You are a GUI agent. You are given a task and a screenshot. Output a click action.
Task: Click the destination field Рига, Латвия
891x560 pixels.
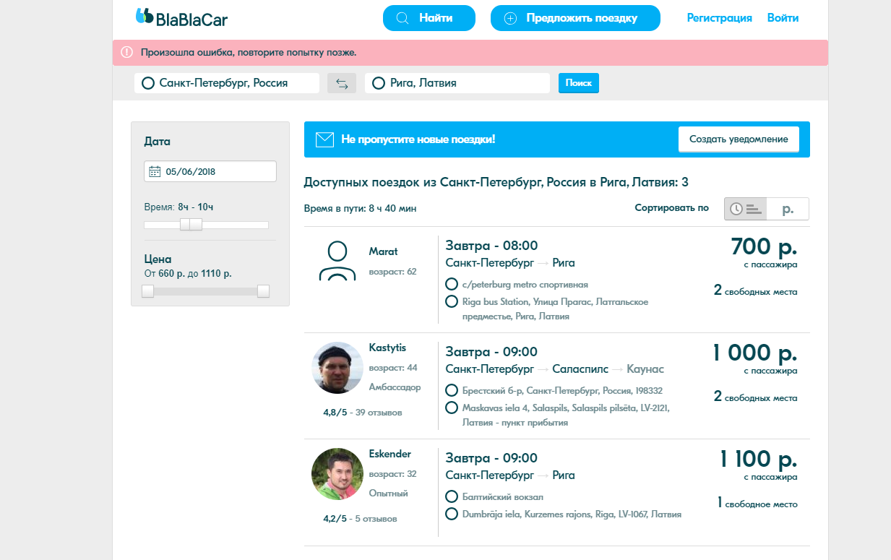click(x=458, y=83)
